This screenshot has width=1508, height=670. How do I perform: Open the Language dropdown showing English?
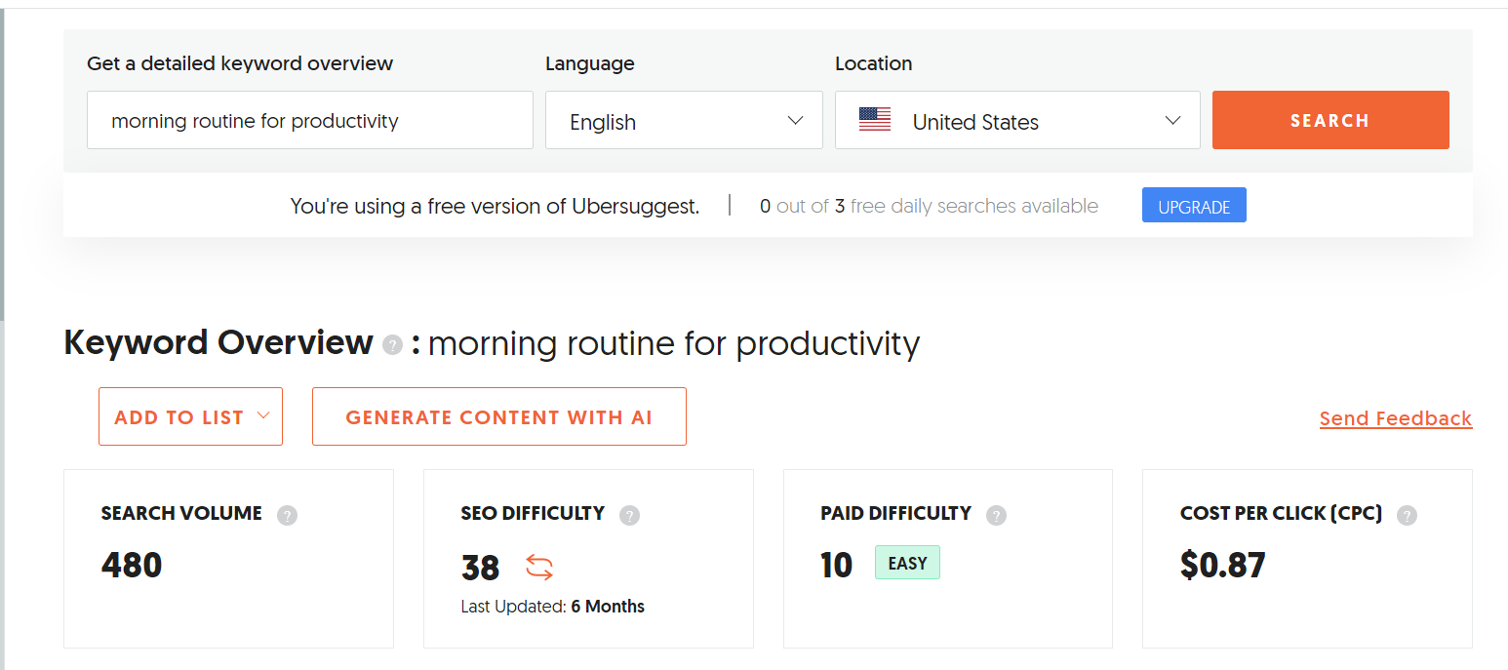(683, 121)
